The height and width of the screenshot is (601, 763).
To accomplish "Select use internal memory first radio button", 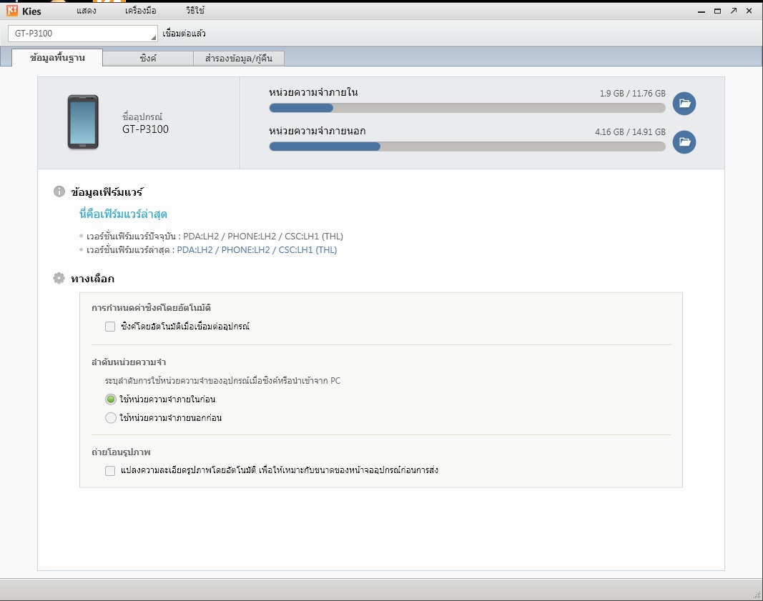I will pyautogui.click(x=111, y=399).
